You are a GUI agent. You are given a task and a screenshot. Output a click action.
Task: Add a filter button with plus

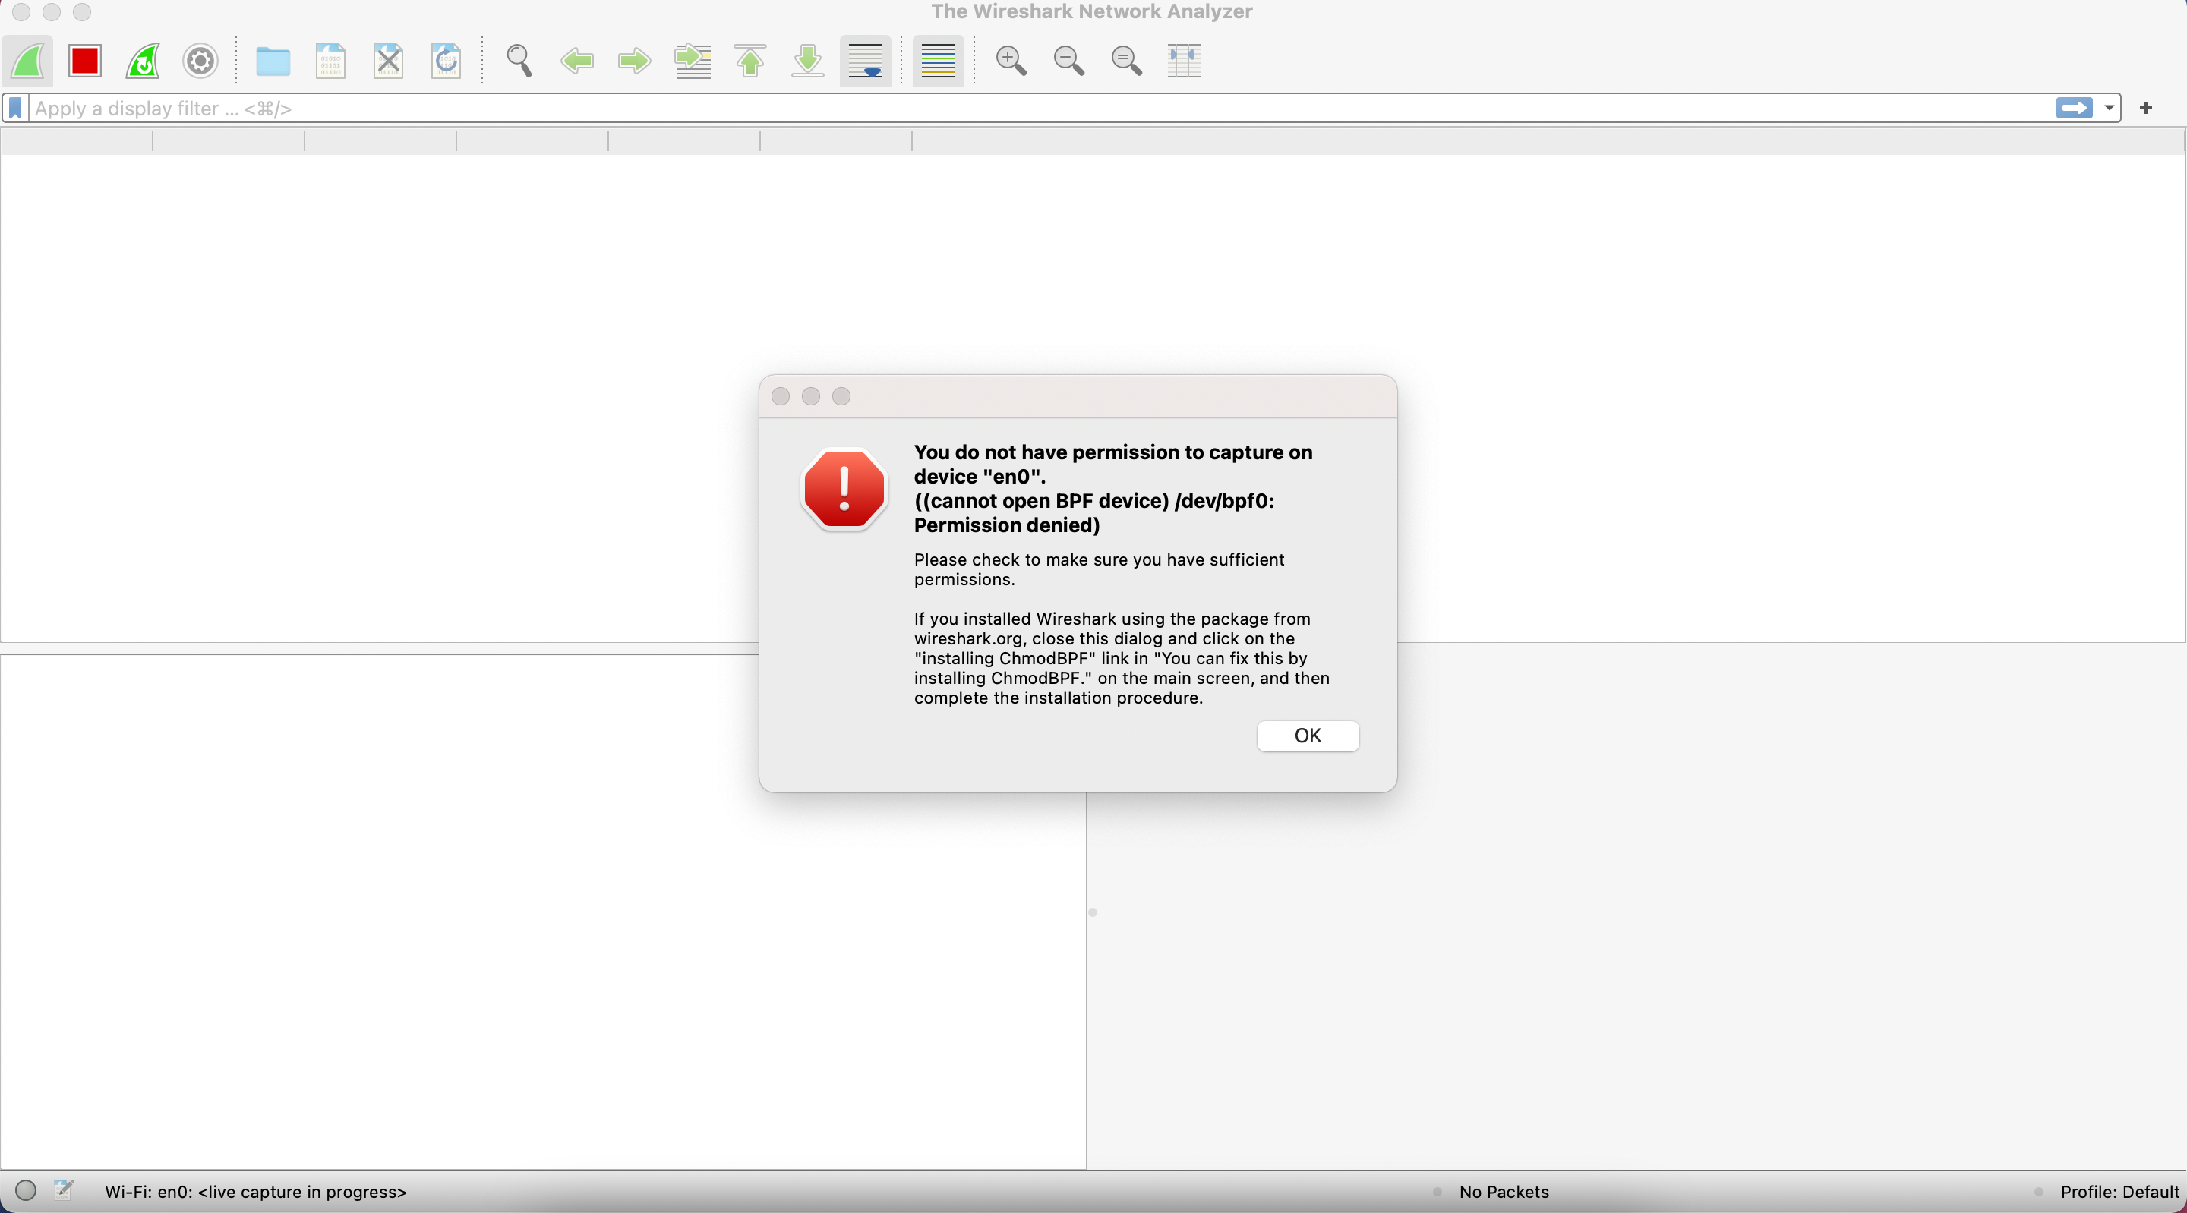point(2146,108)
